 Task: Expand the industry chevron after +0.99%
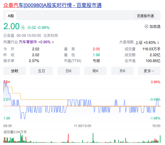coord(53,42)
